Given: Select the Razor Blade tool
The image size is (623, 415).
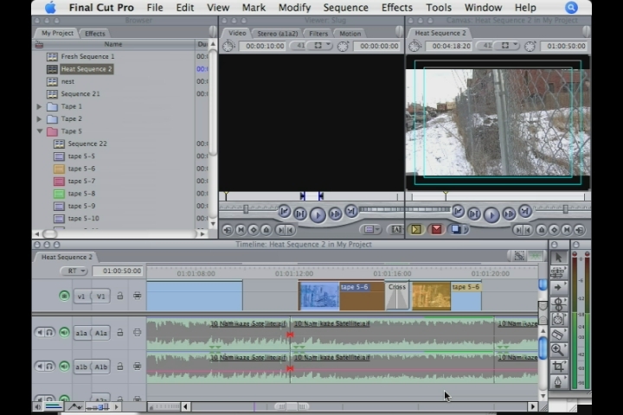Looking at the screenshot, I should (558, 335).
